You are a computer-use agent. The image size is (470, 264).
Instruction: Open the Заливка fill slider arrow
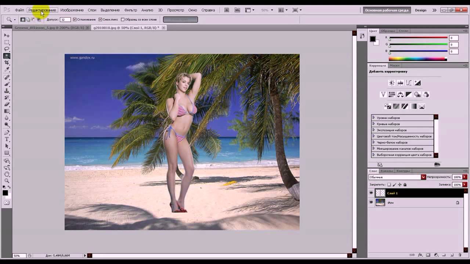[x=465, y=184]
